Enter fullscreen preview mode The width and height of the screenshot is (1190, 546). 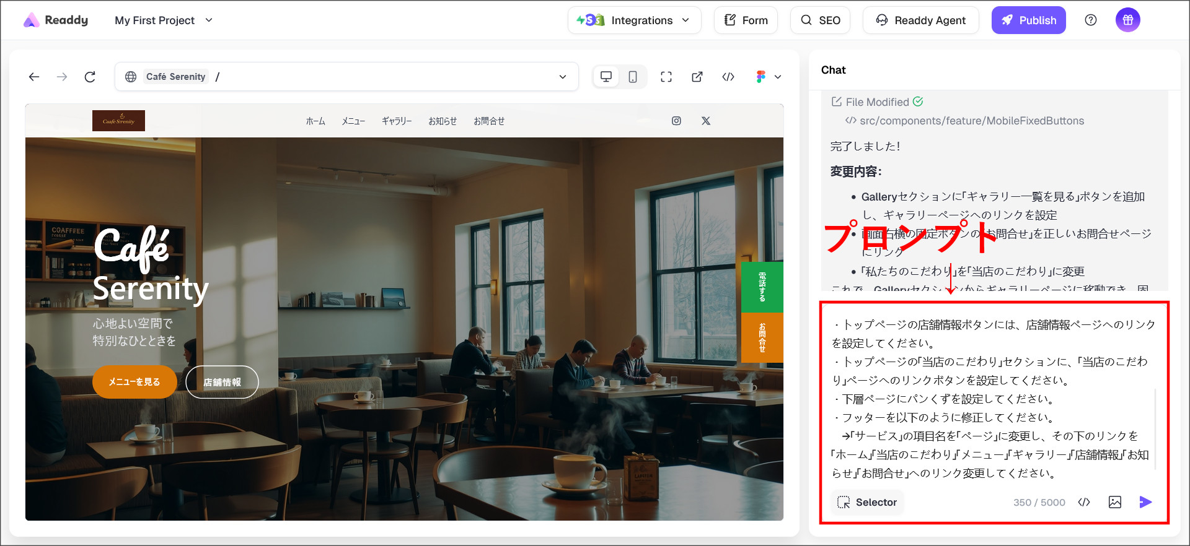pyautogui.click(x=666, y=77)
